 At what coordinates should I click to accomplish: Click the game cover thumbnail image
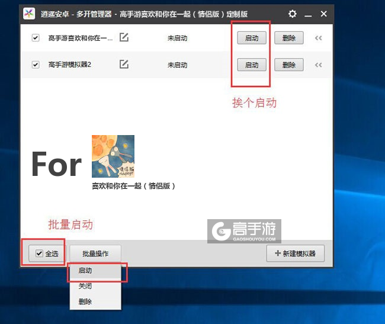113,156
